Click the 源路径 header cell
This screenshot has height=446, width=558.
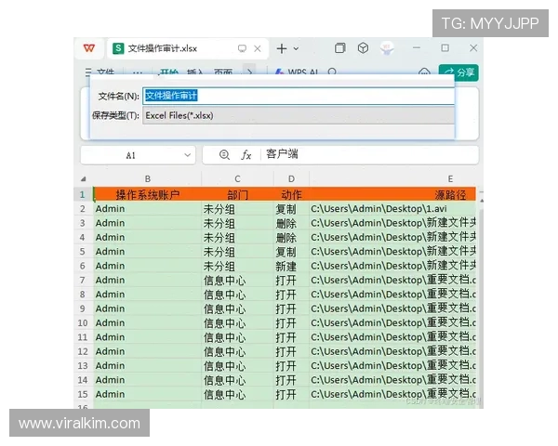click(392, 194)
